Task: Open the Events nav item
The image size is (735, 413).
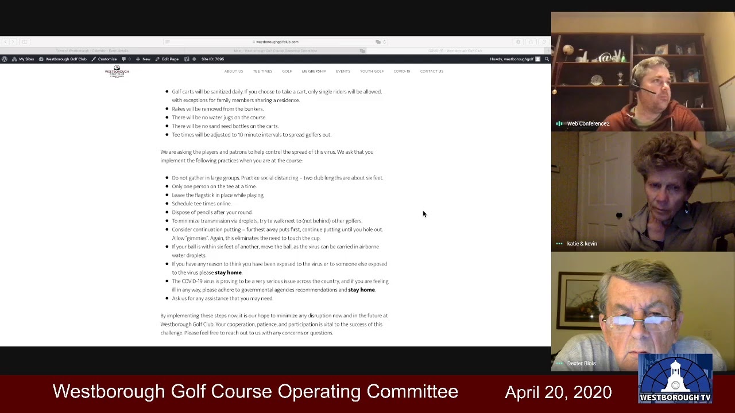Action: 343,71
